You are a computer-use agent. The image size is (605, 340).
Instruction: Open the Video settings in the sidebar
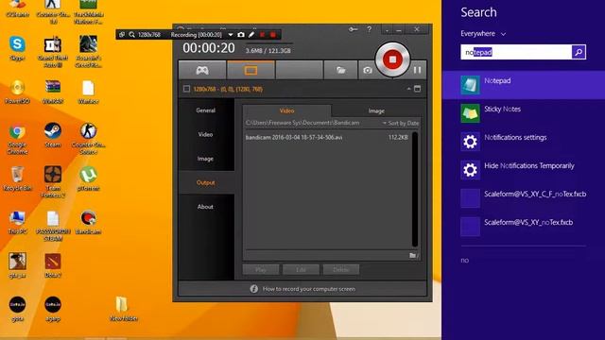[x=206, y=134]
